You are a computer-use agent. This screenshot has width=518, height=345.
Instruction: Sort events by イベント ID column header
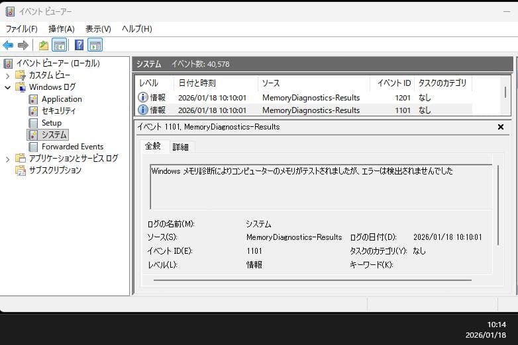click(x=392, y=83)
